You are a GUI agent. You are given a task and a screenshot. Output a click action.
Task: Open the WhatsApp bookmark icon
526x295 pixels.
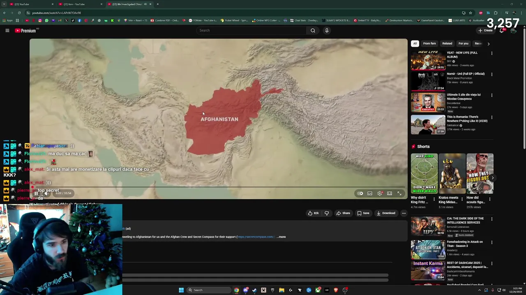(46, 20)
